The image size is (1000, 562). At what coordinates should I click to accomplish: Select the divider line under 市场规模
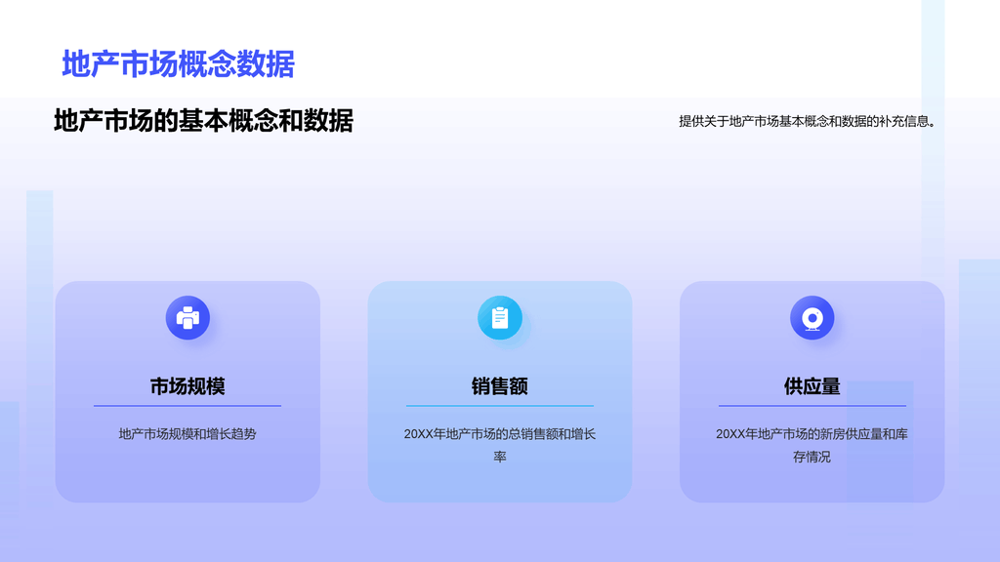point(187,405)
